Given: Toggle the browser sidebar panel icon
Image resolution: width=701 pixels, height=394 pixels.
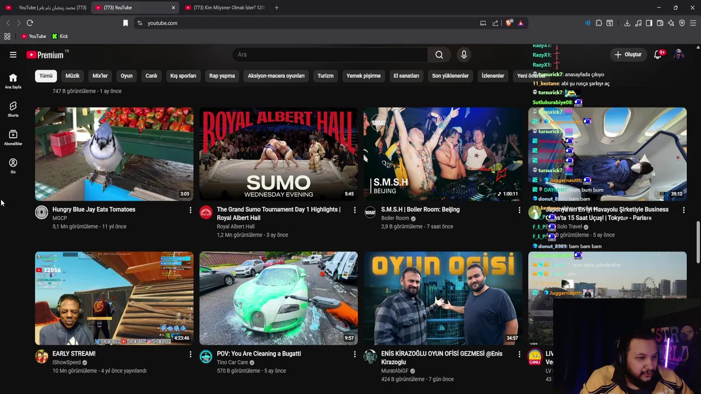Looking at the screenshot, I should 649,23.
